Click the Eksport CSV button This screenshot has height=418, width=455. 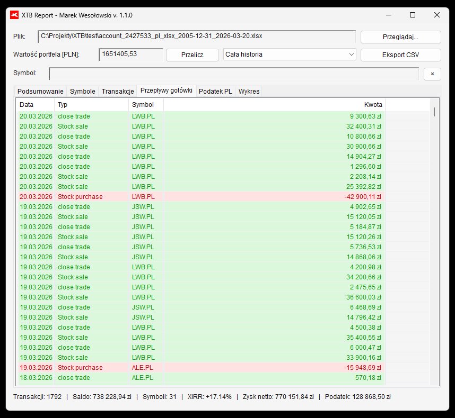pos(401,54)
